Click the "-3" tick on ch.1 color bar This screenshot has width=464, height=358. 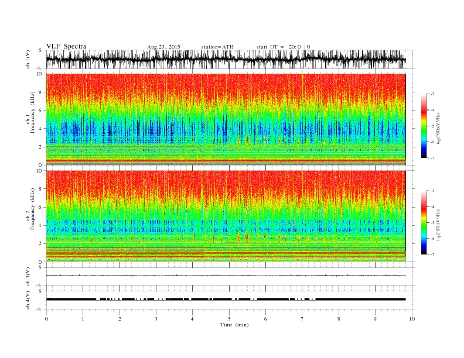[432, 94]
